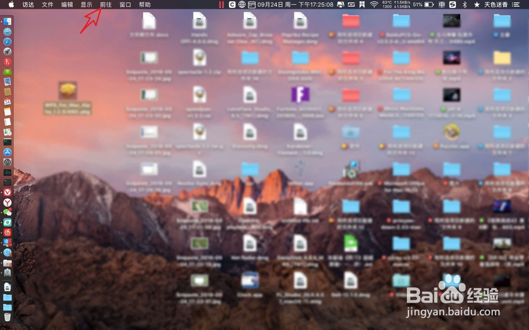
Task: Open the 前往 menu
Action: tap(106, 4)
